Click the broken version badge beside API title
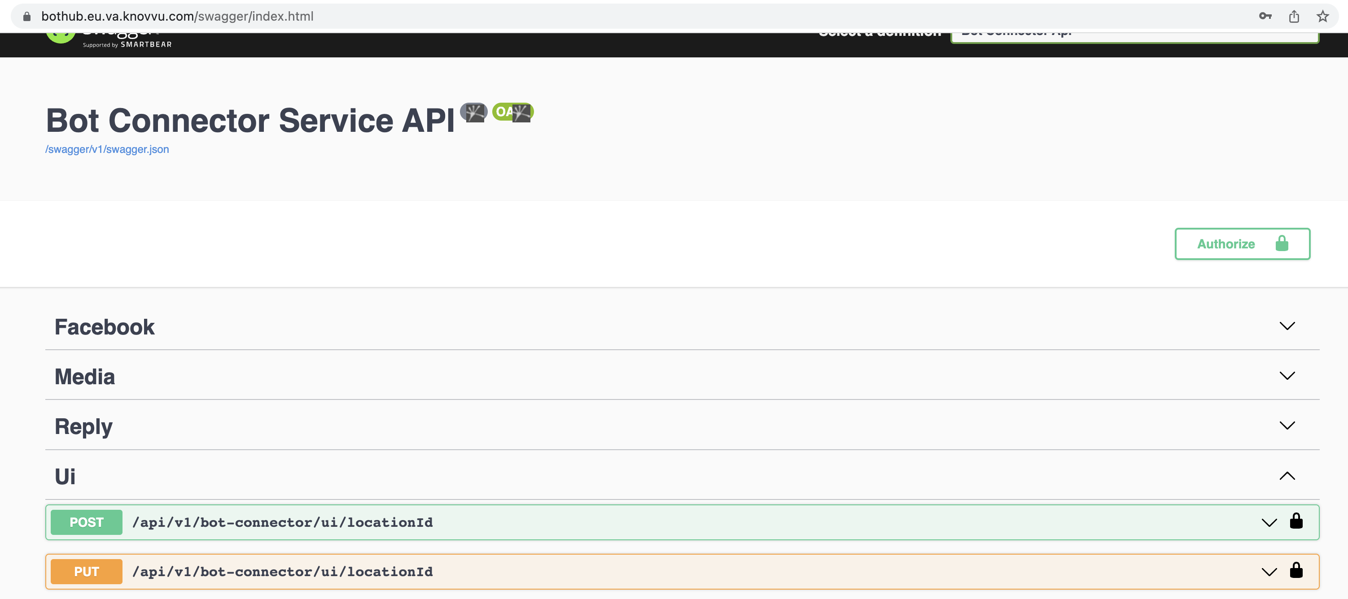The height and width of the screenshot is (599, 1348). (x=473, y=112)
